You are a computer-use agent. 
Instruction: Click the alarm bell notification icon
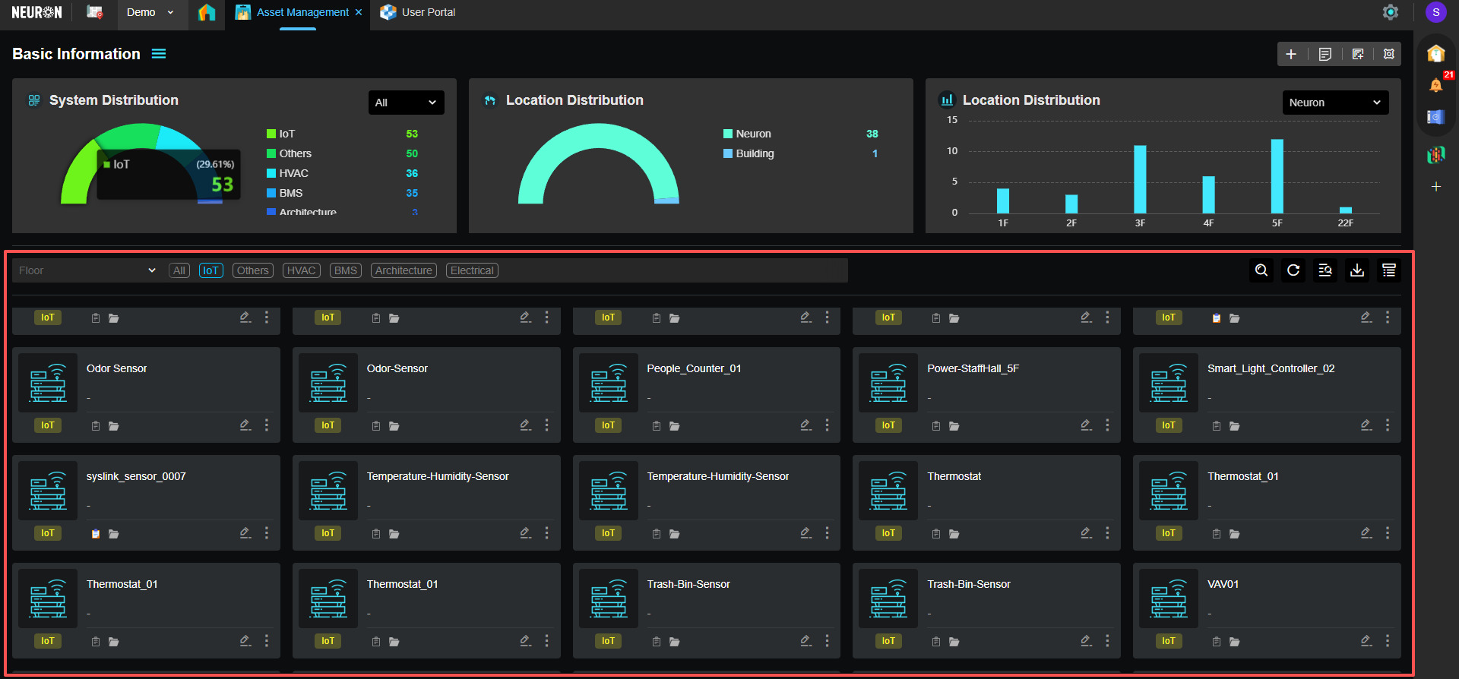click(1435, 85)
